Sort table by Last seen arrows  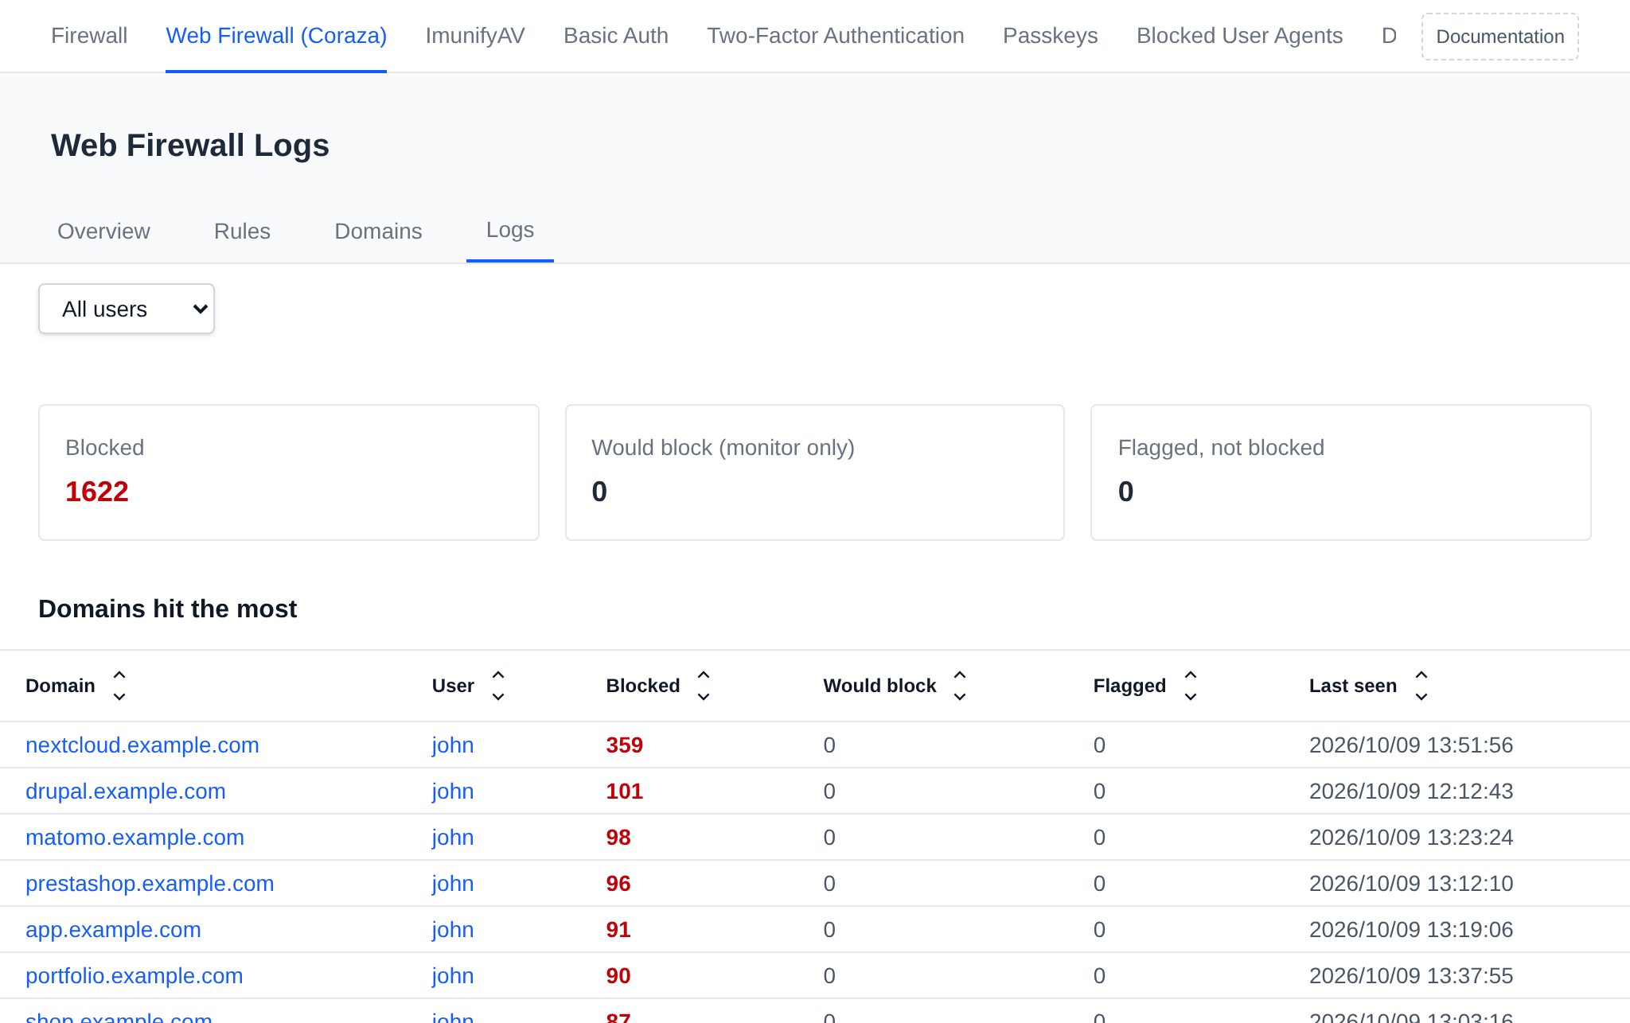tap(1421, 686)
